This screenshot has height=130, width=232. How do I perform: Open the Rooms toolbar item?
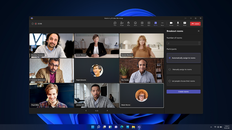156,24
